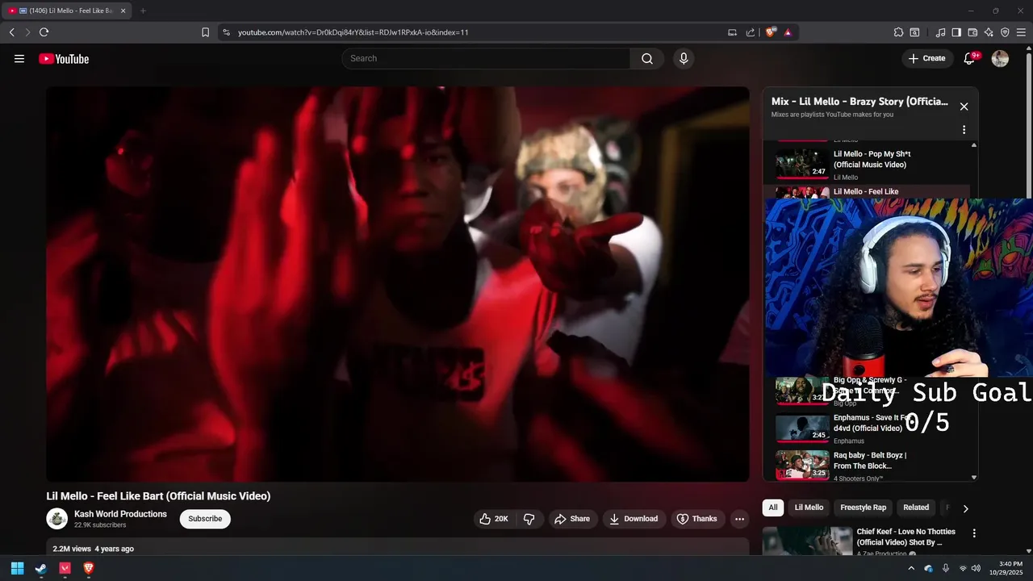Open the YouTube notifications bell
Image resolution: width=1033 pixels, height=581 pixels.
coord(970,59)
